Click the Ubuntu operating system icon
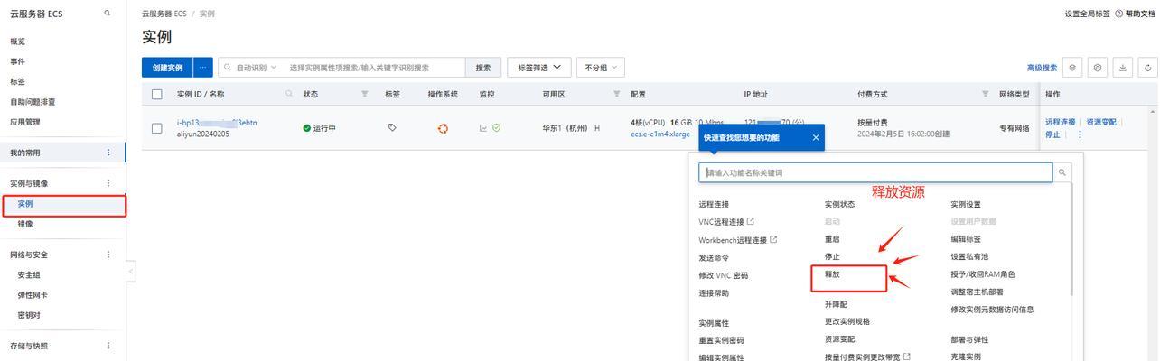The image size is (1160, 361). [x=443, y=128]
